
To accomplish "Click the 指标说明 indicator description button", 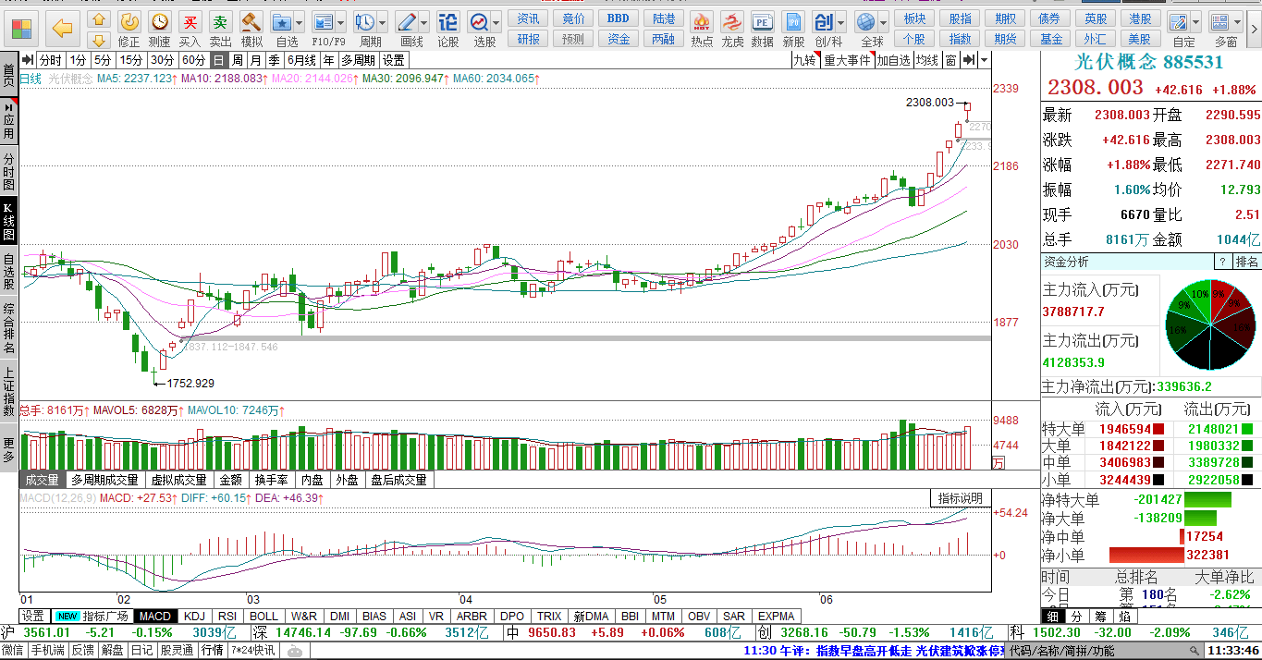I will (960, 498).
